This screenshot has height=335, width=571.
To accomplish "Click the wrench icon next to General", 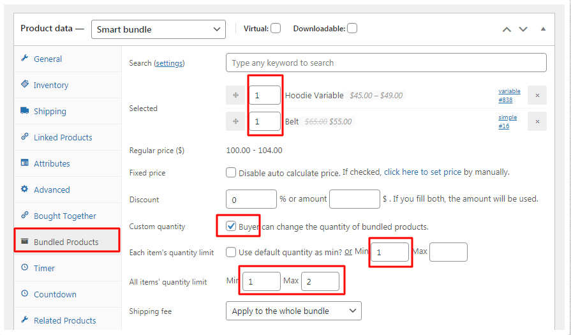I will coord(25,59).
